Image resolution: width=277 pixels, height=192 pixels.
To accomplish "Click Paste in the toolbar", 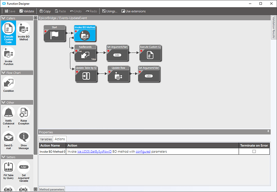I will 60,11.
